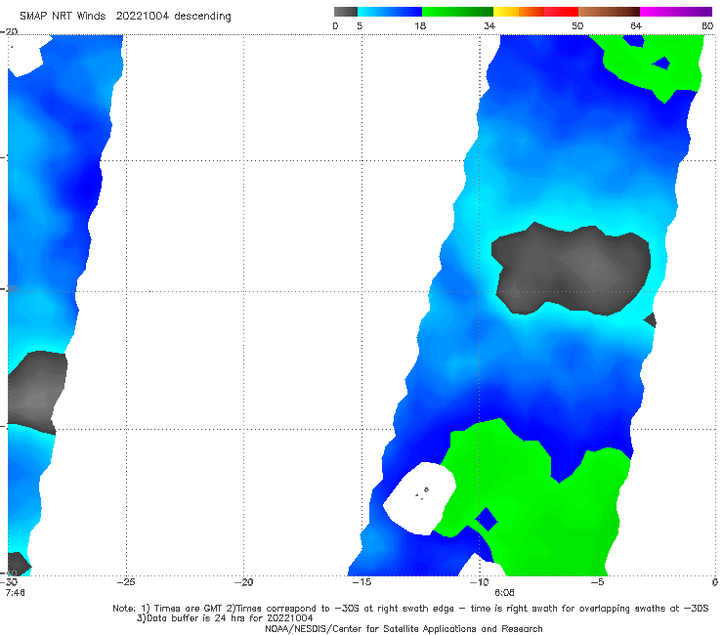Click the longitude axis label '-15'
Screen dimensions: 723x635
[361, 582]
